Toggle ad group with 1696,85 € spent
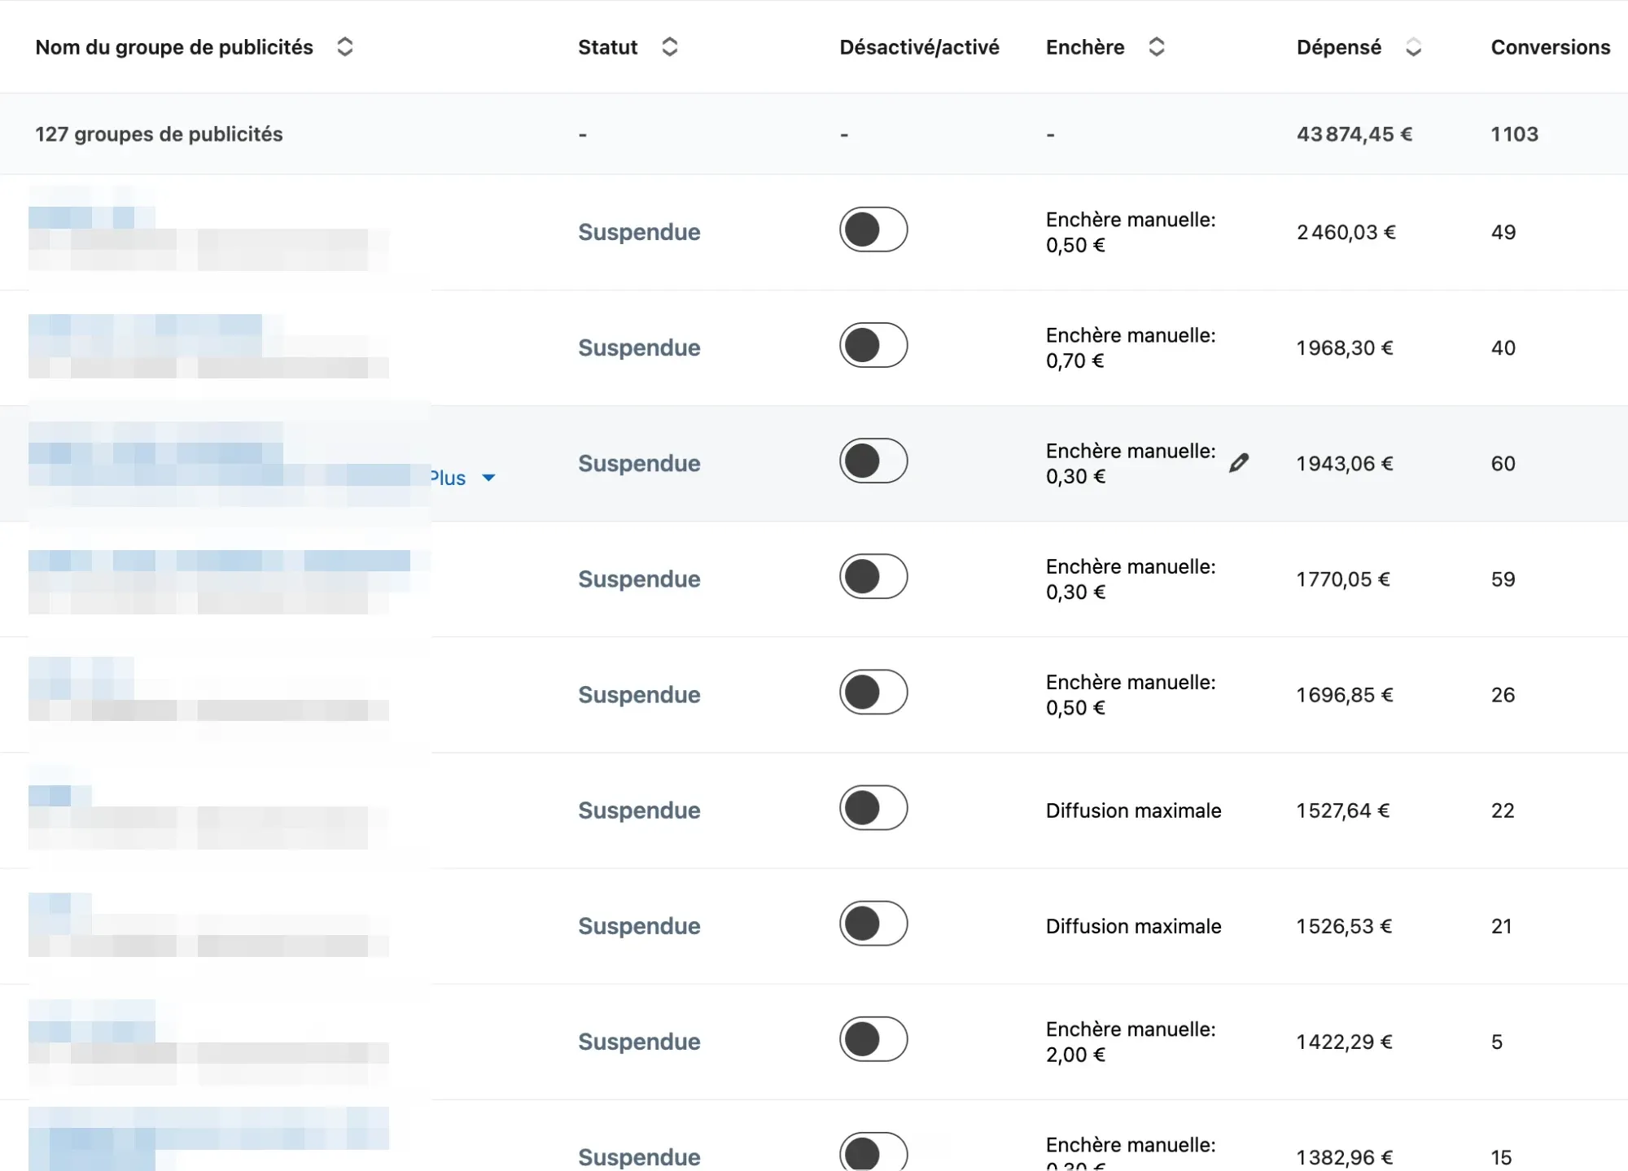 tap(873, 692)
